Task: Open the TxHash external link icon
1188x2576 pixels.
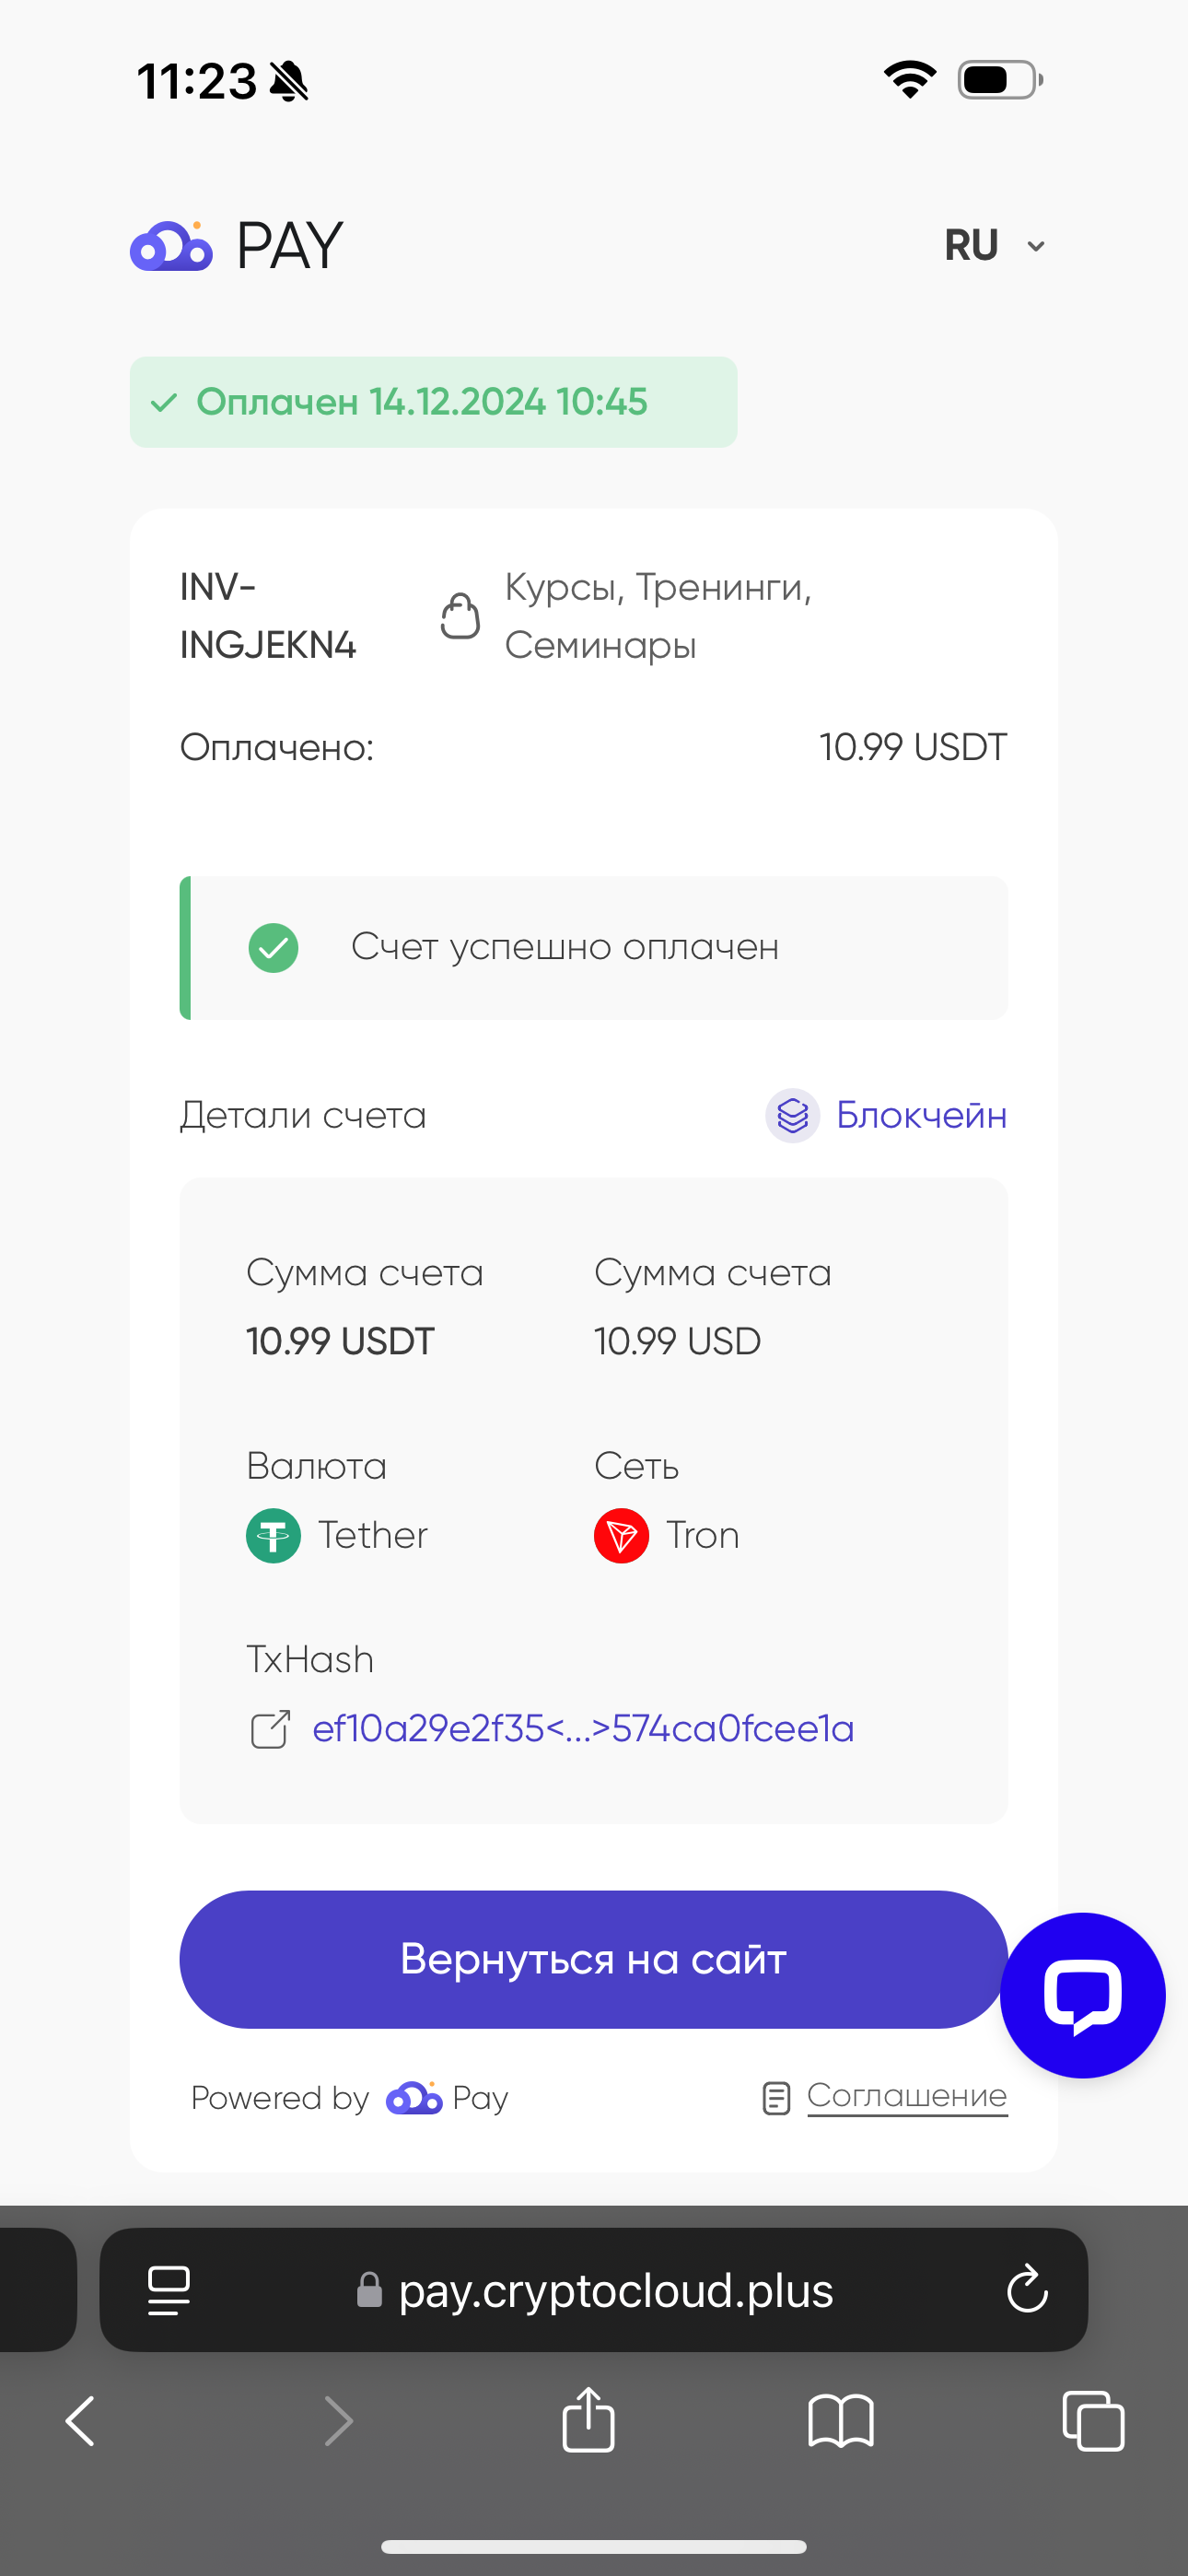Action: [270, 1730]
